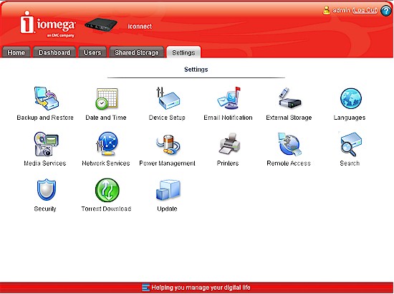Click the Security label
Image resolution: width=394 pixels, height=294 pixels.
45,209
